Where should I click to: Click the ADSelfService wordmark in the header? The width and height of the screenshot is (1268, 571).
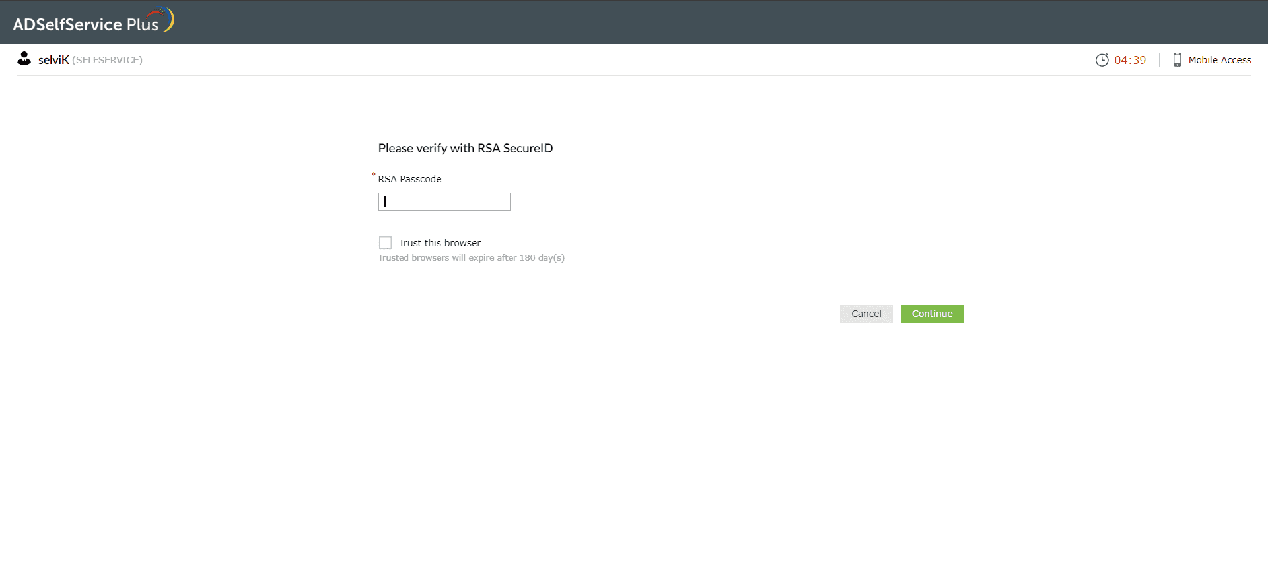(67, 24)
